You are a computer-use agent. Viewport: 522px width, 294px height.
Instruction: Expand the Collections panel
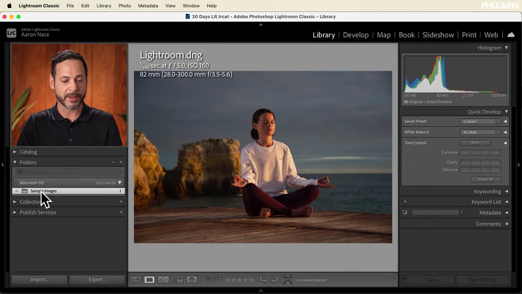click(x=15, y=202)
